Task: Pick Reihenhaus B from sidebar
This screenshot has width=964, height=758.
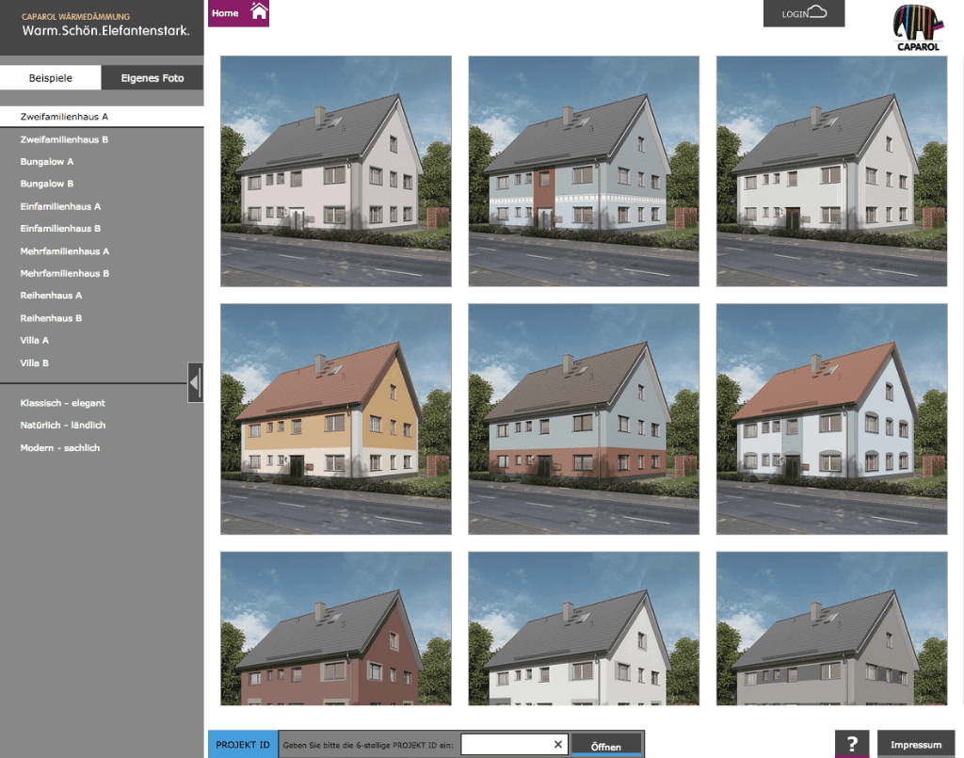Action: (x=51, y=318)
